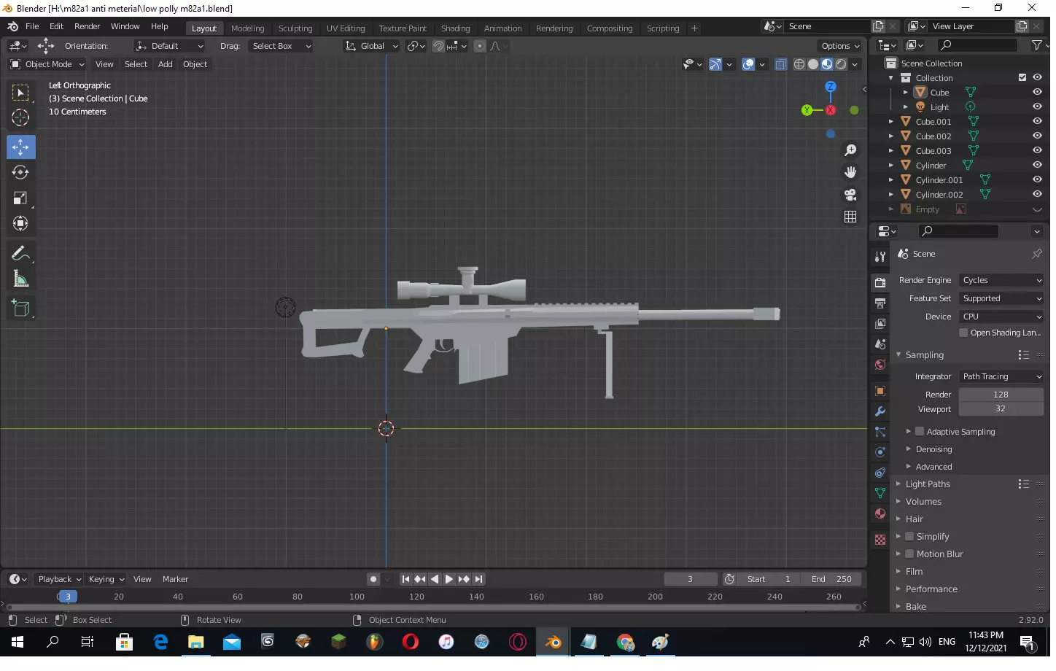The image size is (1056, 671).
Task: Switch to Wireframe viewport shading
Action: tap(799, 65)
